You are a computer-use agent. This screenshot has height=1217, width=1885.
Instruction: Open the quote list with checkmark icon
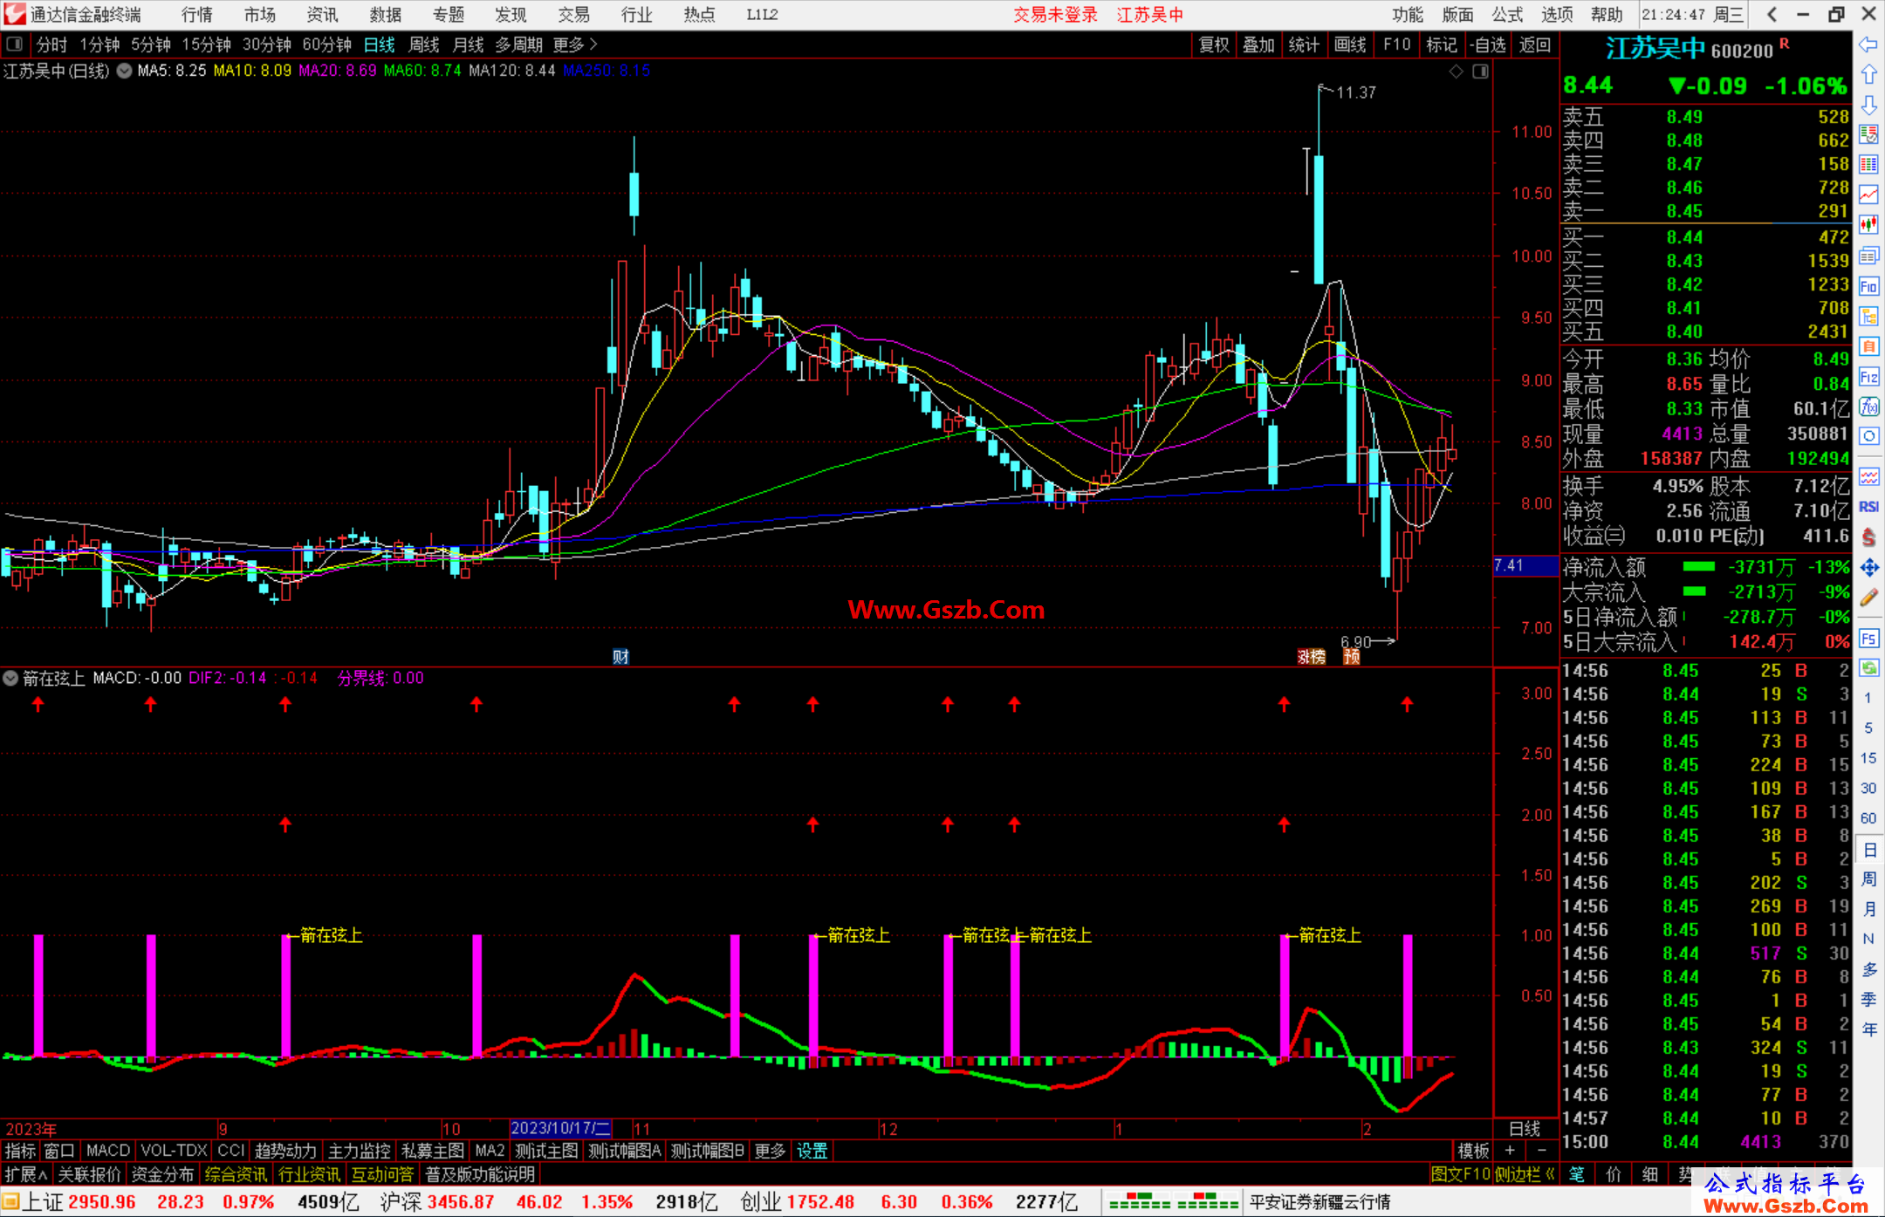tap(1868, 135)
